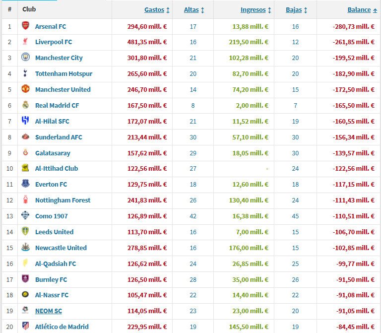Open the Al-Ittihad Club link
Image resolution: width=381 pixels, height=333 pixels.
57,168
